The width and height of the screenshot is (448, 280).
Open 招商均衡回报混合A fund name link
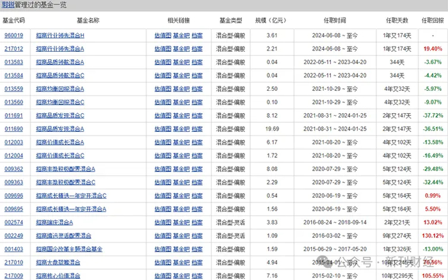(x=60, y=89)
